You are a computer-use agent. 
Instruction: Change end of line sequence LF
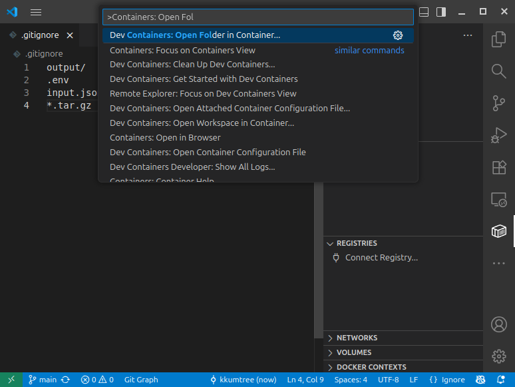click(413, 380)
